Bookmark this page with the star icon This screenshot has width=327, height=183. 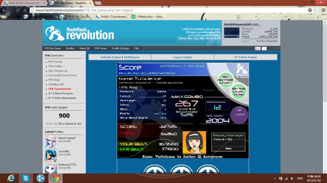click(316, 10)
